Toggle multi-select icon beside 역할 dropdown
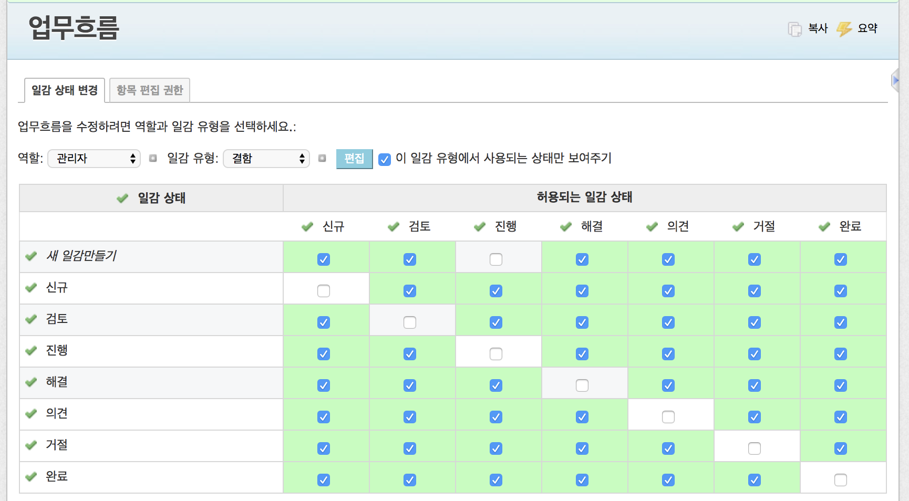This screenshot has height=501, width=909. 153,158
